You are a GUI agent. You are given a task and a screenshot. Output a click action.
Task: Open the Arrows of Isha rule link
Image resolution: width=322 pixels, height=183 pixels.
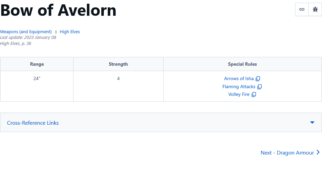click(x=239, y=79)
